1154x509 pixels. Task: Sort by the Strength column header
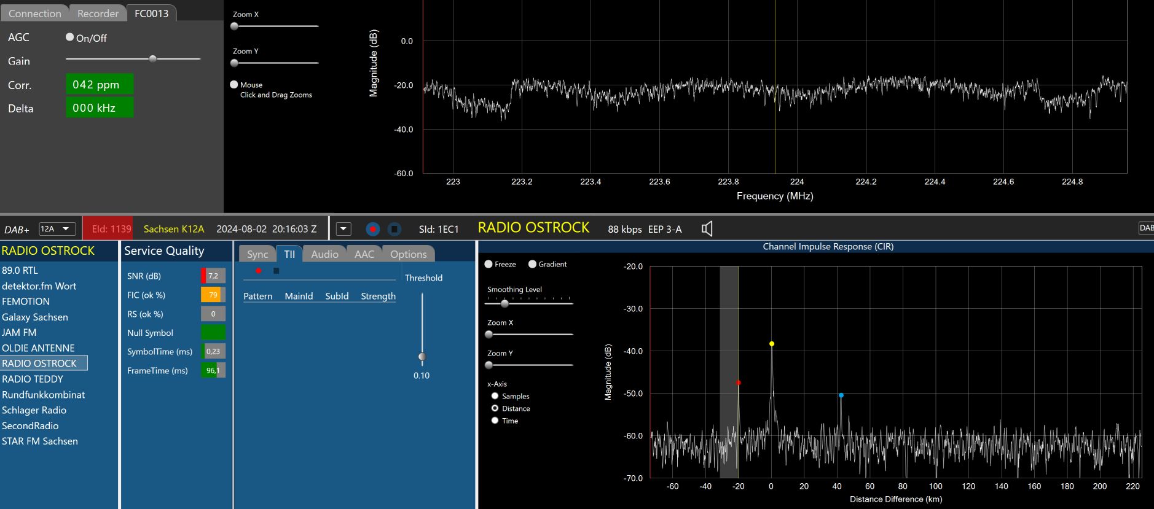[378, 296]
